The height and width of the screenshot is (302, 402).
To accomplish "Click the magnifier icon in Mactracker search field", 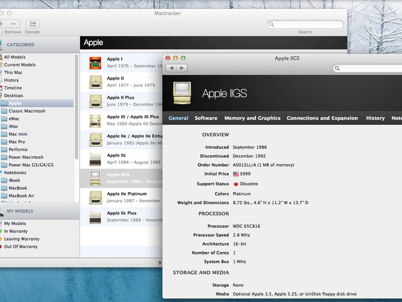I will click(x=271, y=25).
